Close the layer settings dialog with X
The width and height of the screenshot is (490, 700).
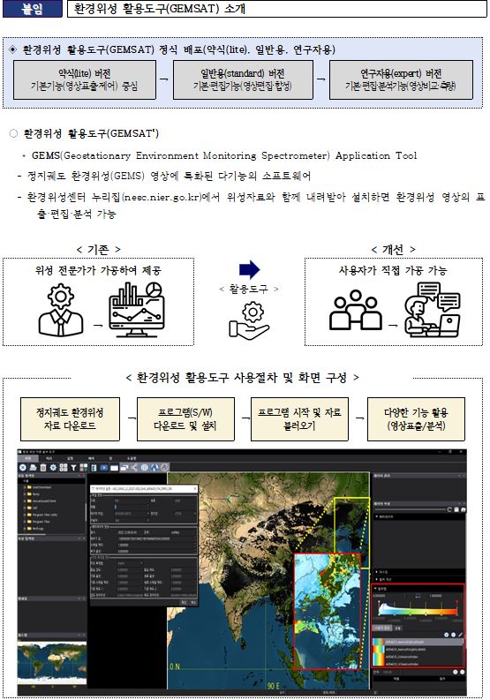pos(195,489)
